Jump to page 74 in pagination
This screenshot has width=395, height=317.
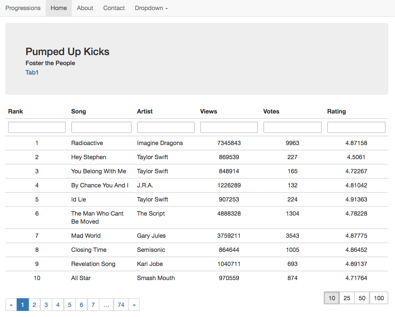click(121, 305)
